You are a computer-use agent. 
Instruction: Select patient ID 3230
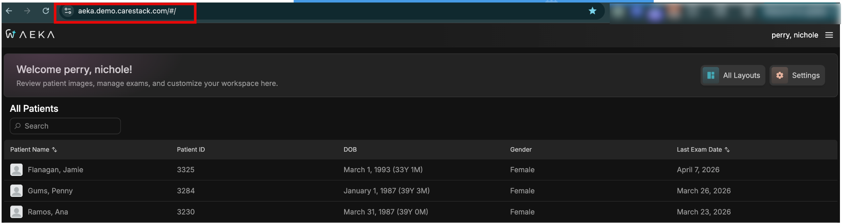186,212
